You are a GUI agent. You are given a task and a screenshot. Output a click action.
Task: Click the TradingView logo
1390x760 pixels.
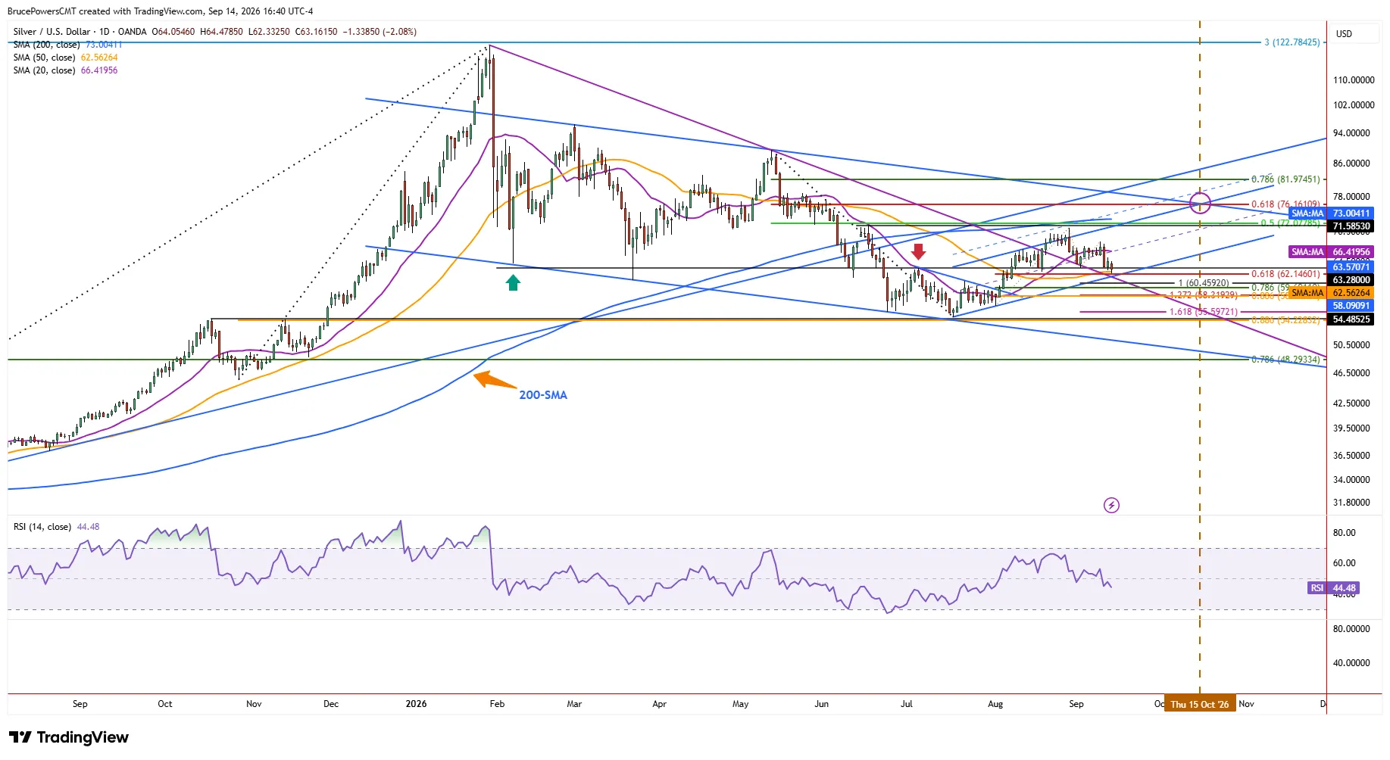pos(69,737)
